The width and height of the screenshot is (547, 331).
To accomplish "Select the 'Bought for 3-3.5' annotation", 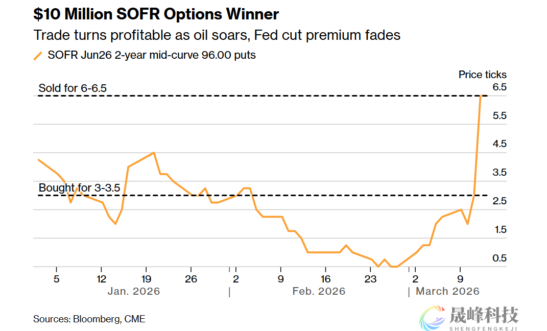I will pyautogui.click(x=79, y=188).
